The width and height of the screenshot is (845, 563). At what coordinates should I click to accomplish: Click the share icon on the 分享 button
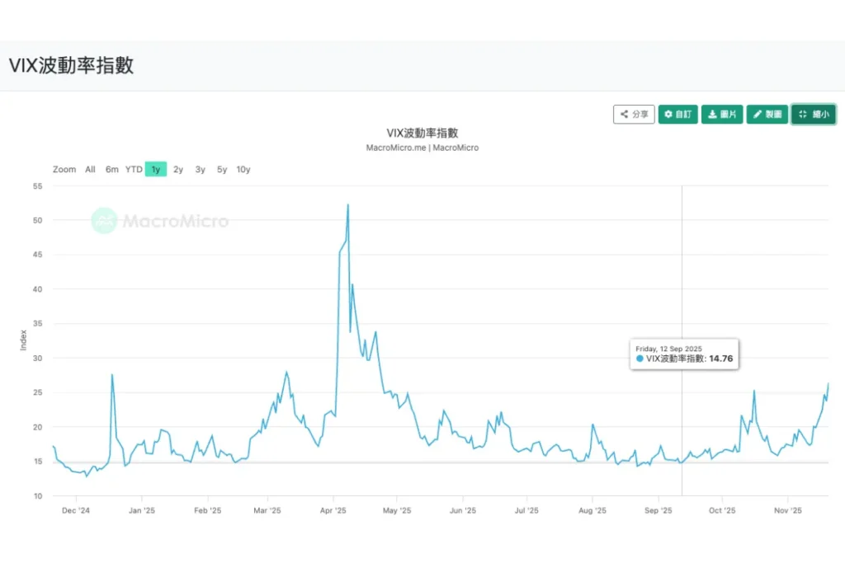624,114
